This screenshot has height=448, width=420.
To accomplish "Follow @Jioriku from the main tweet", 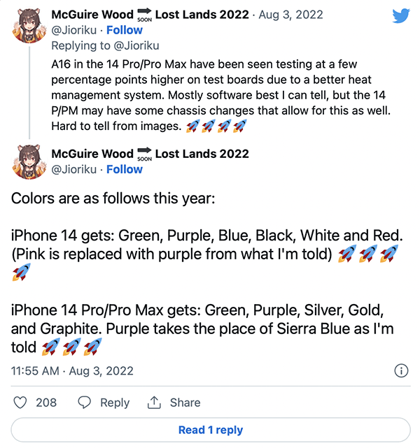I will click(x=125, y=169).
